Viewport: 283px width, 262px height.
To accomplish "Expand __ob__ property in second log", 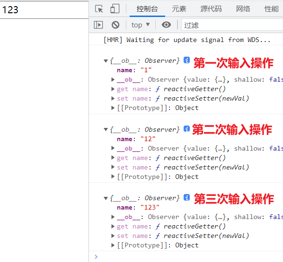I will point(113,148).
